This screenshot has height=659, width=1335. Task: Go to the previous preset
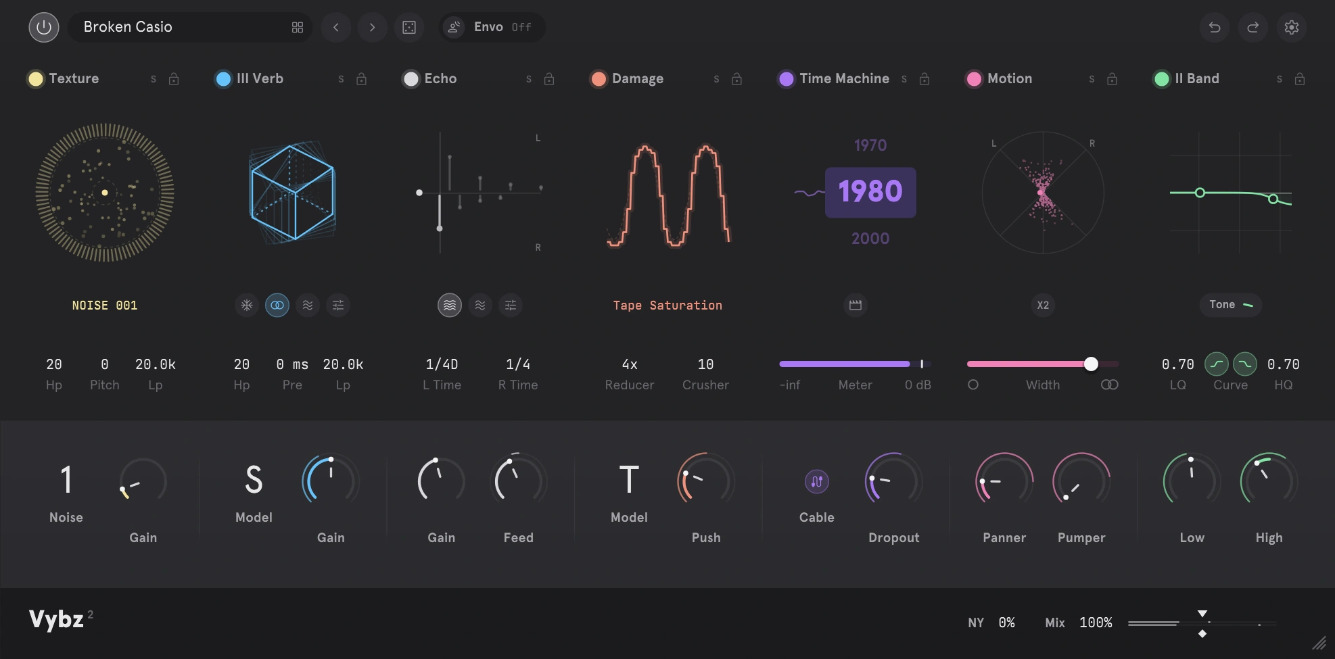(336, 28)
